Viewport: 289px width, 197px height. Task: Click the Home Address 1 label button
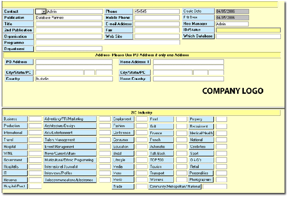135,62
